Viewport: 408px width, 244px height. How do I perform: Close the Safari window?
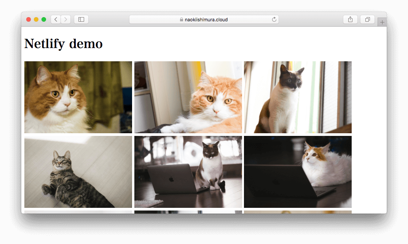29,19
